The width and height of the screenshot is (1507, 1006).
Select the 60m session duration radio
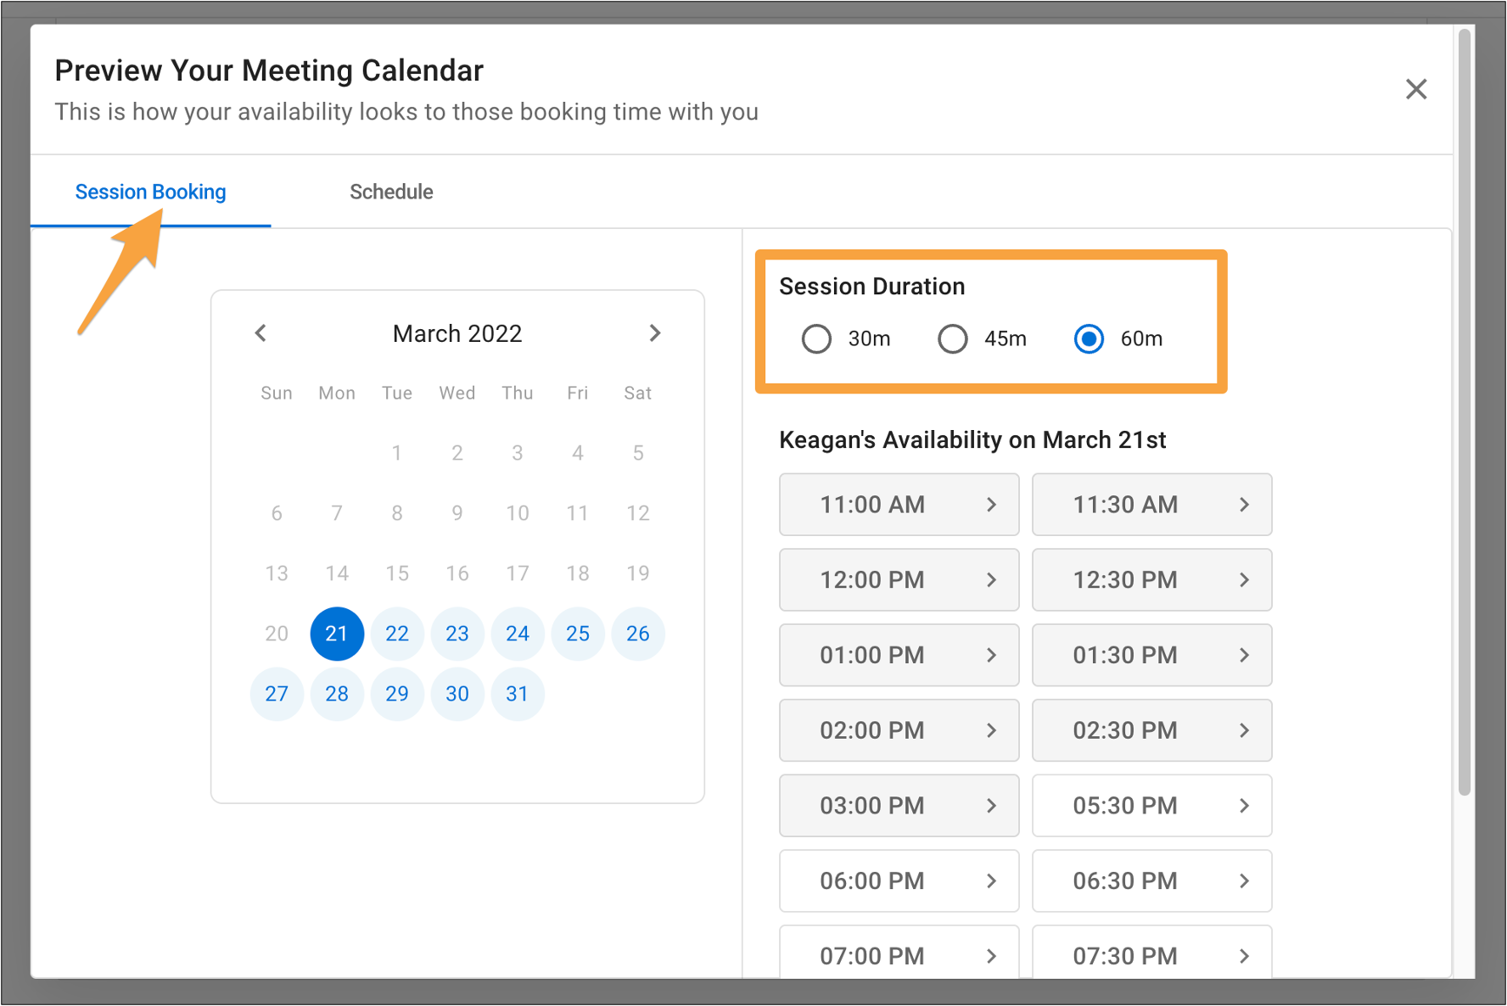[x=1089, y=338]
